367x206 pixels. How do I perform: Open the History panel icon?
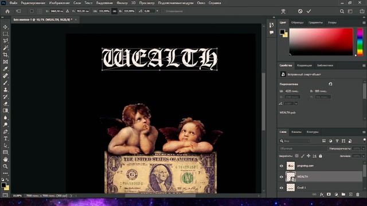271,25
